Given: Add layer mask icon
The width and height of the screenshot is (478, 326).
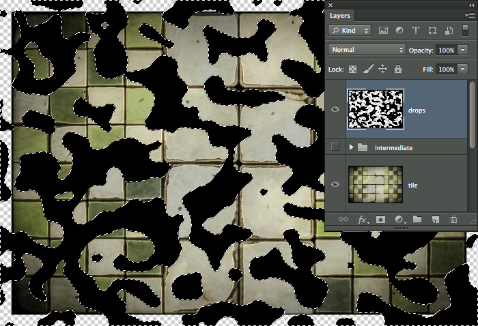Looking at the screenshot, I should tap(380, 220).
